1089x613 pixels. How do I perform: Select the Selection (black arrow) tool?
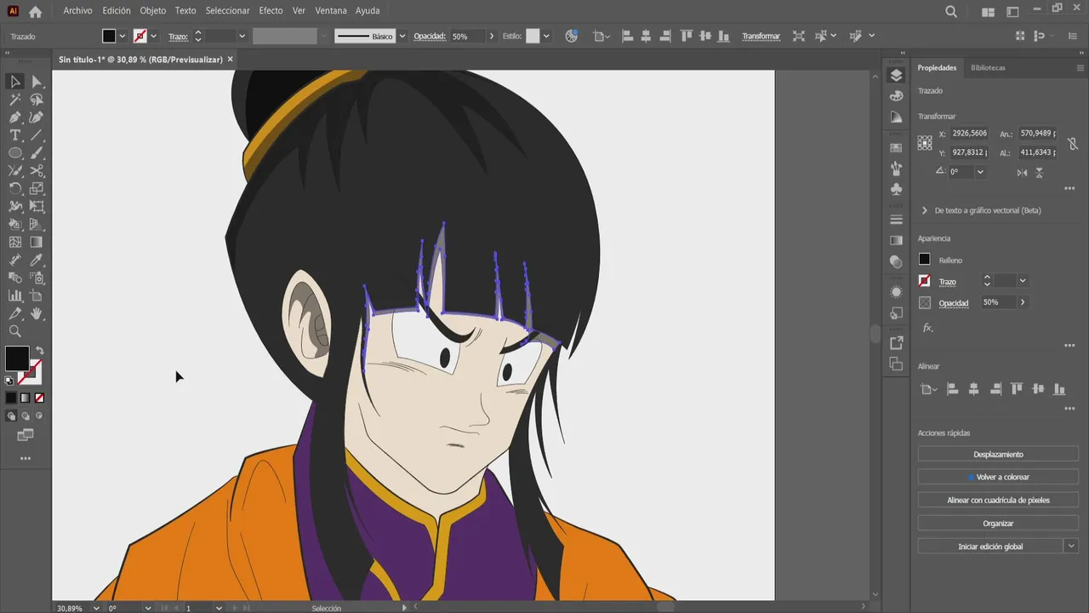[x=15, y=82]
